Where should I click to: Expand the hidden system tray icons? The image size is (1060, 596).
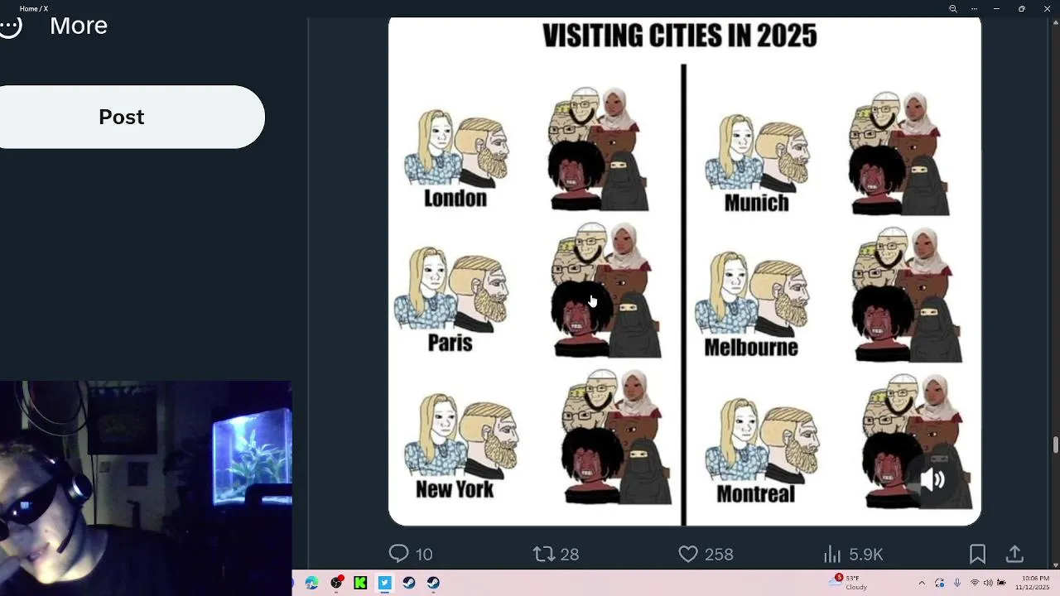click(922, 583)
